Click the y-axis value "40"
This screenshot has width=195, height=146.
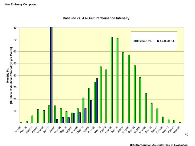pyautogui.click(x=15, y=75)
